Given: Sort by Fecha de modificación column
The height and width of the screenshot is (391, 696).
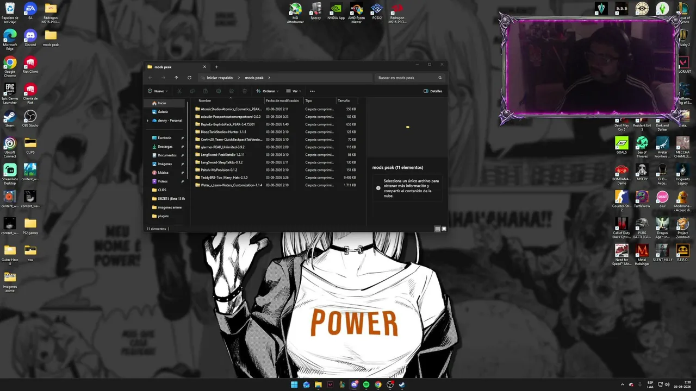Looking at the screenshot, I should (x=283, y=100).
